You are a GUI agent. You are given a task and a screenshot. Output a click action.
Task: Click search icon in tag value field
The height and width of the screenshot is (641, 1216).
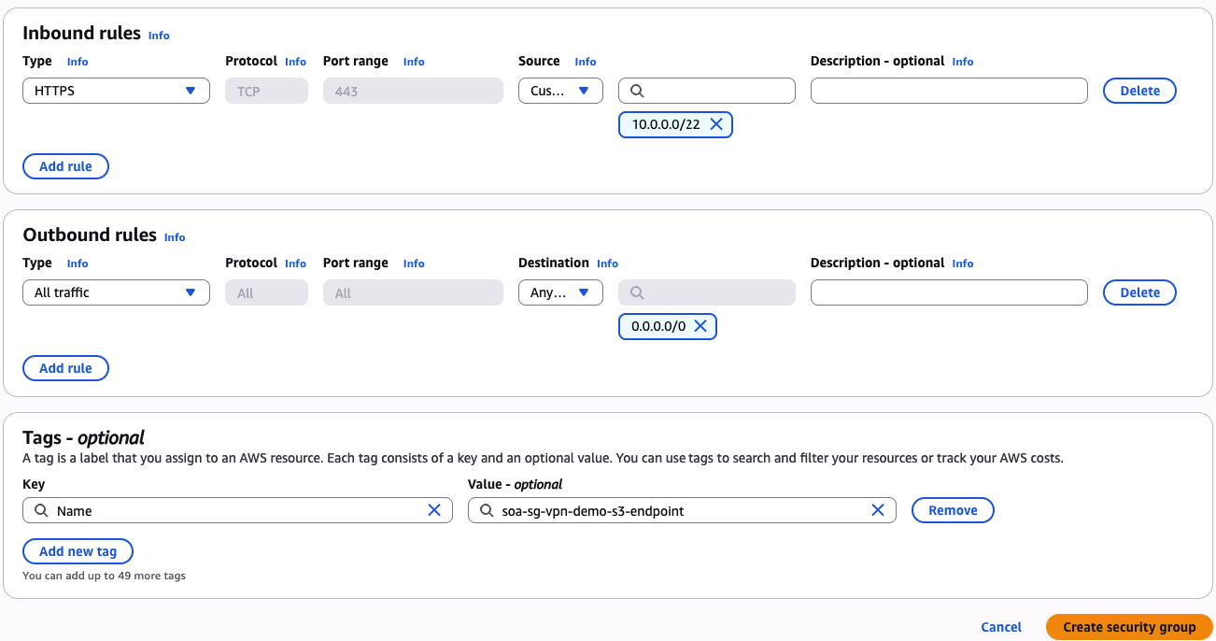coord(486,511)
